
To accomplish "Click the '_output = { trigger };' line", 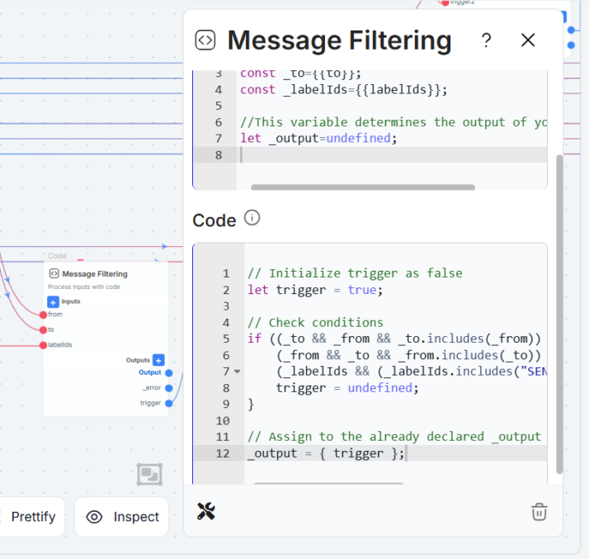I will tap(326, 453).
